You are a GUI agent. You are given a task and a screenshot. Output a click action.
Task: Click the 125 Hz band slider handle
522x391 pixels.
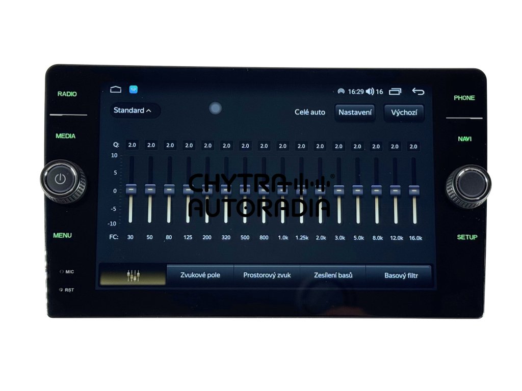[188, 189]
